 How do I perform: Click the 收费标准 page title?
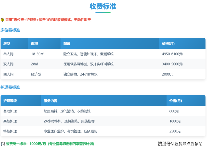click(x=103, y=6)
